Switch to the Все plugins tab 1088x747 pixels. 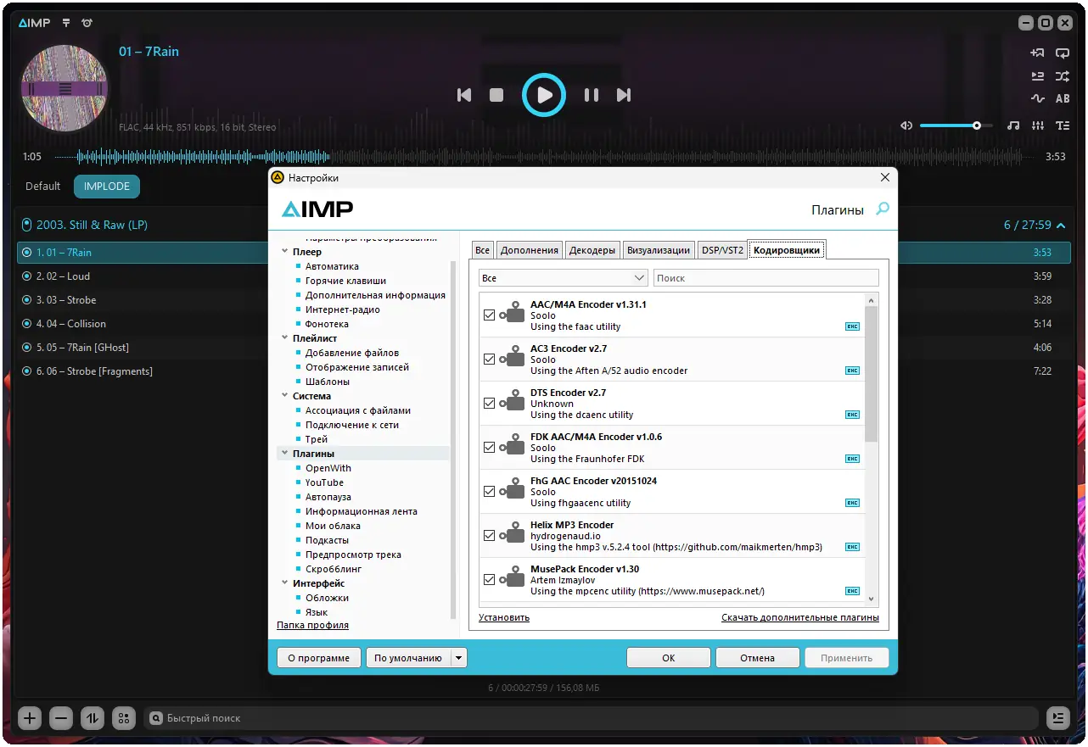[x=483, y=250]
